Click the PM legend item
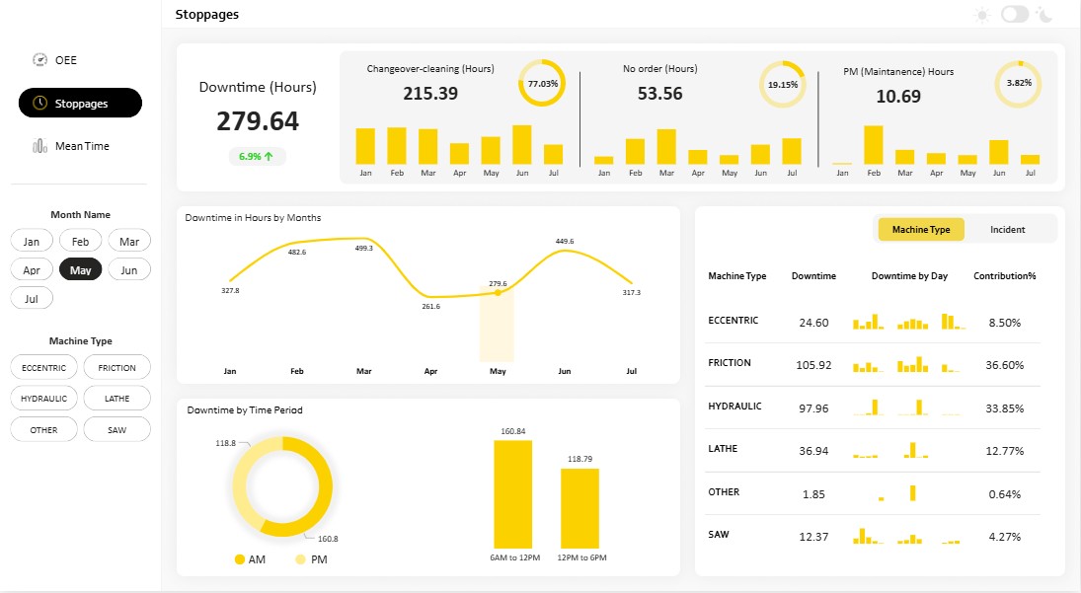The image size is (1081, 593). 311,559
